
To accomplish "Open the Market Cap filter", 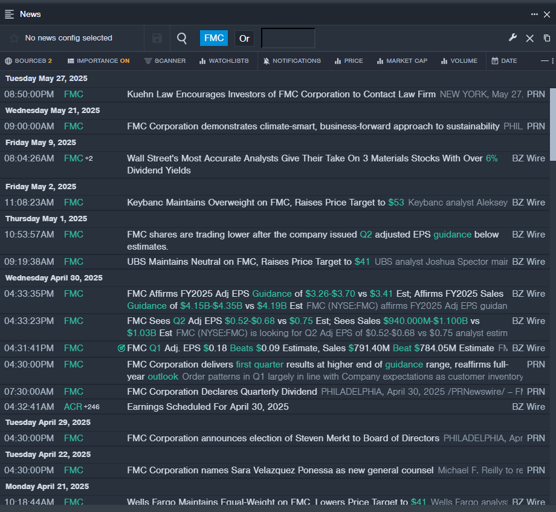I will pos(402,61).
